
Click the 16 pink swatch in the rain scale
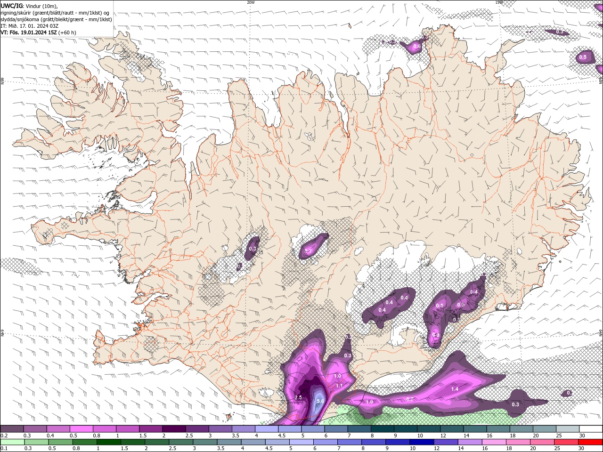click(495, 442)
